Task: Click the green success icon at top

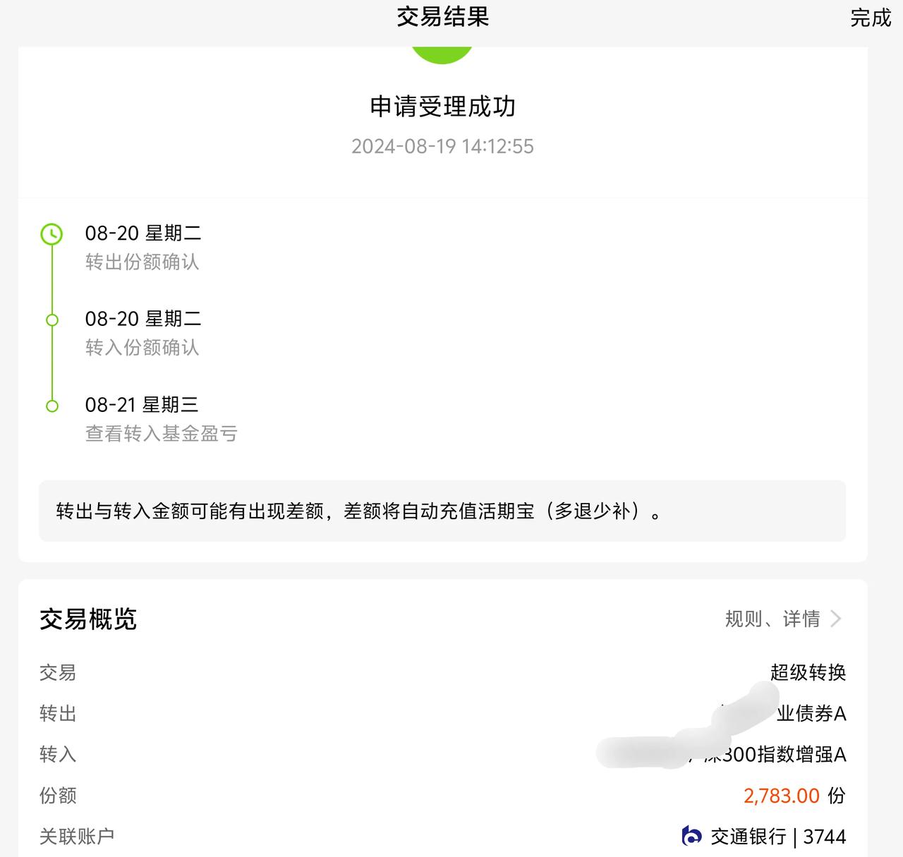Action: pos(442,54)
